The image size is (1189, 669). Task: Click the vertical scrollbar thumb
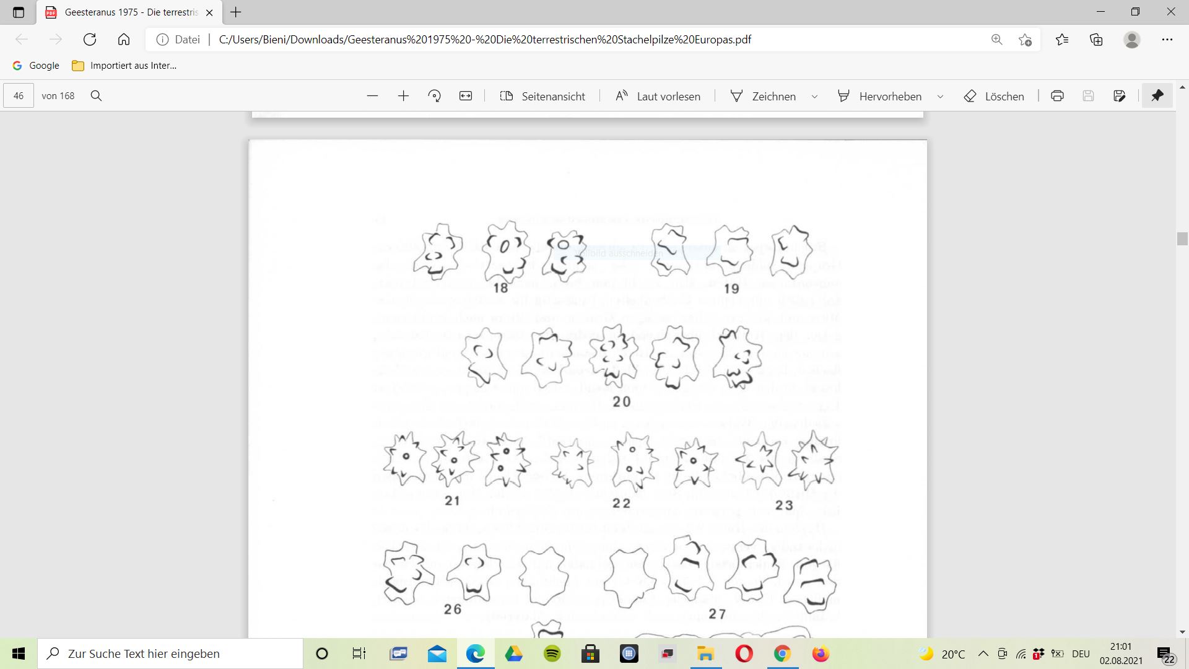tap(1182, 238)
